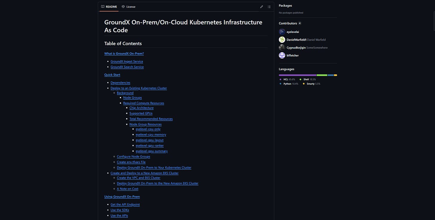This screenshot has width=435, height=220.
Task: Switch to the License tab
Action: point(128,7)
